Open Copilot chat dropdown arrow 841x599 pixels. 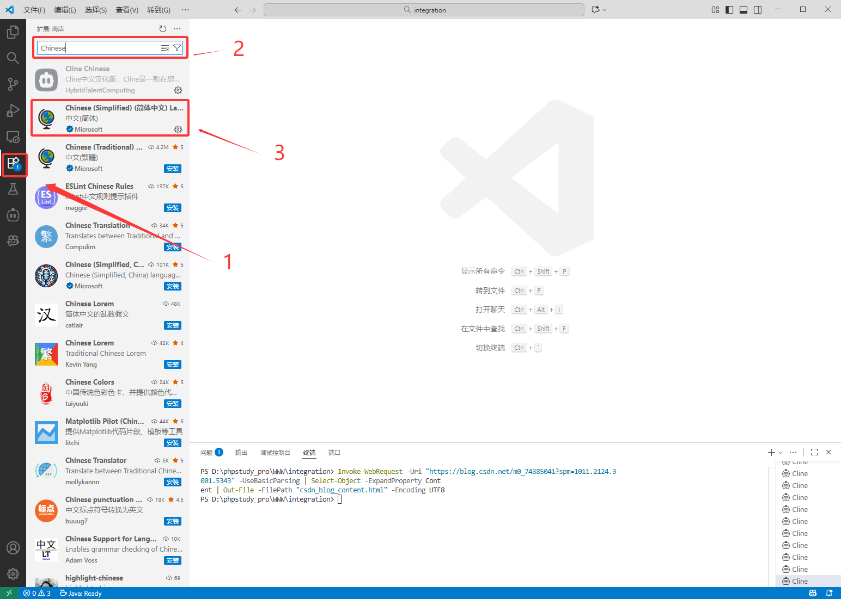(605, 10)
